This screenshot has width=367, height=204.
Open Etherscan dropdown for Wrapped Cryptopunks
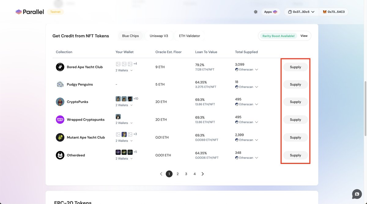click(247, 122)
